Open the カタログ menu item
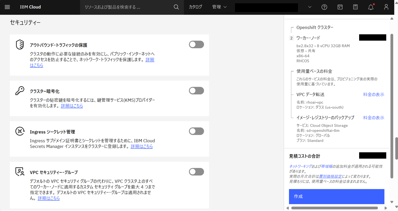This screenshot has height=211, width=398. [196, 7]
